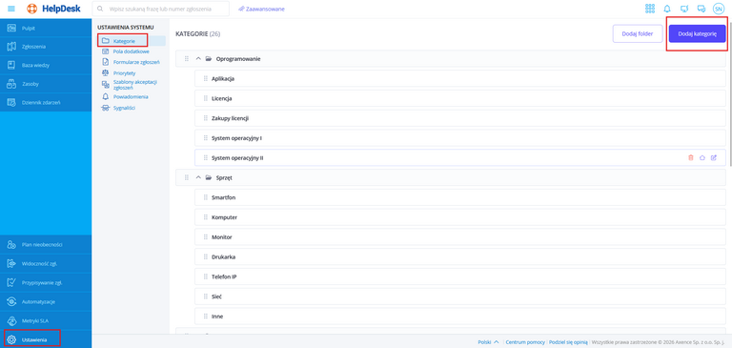
Task: Open the SN user avatar menu
Action: (x=718, y=9)
